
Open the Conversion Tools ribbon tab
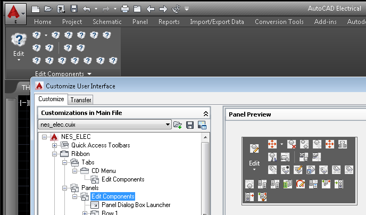pos(279,22)
